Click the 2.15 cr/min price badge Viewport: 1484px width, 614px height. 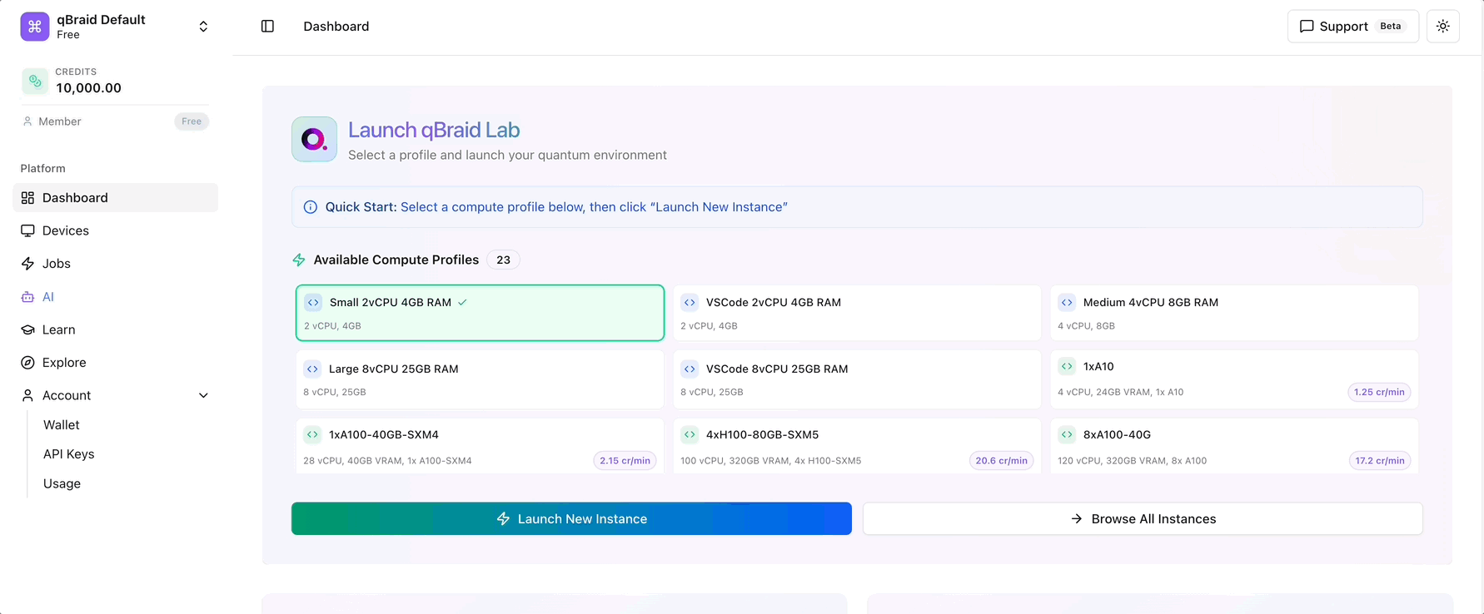coord(625,460)
